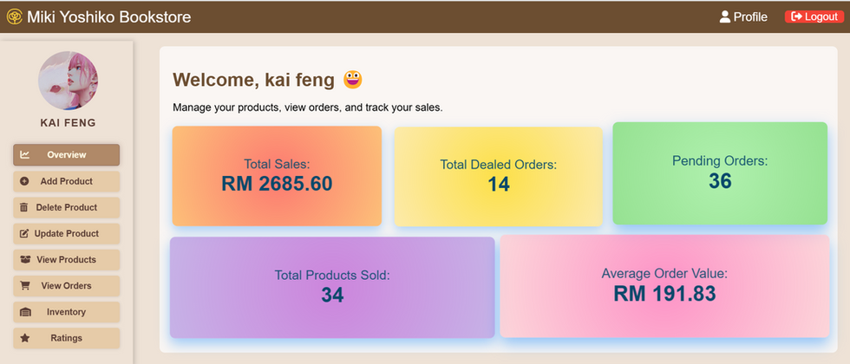Select the chart icon beside Overview
This screenshot has width=850, height=364.
(x=25, y=155)
